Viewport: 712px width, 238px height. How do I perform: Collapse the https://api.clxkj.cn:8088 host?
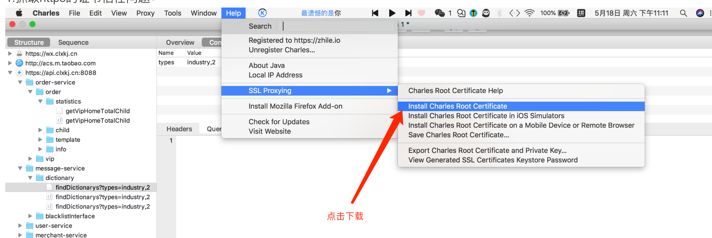pos(10,73)
